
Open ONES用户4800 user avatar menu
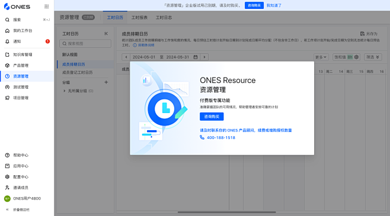7,198
